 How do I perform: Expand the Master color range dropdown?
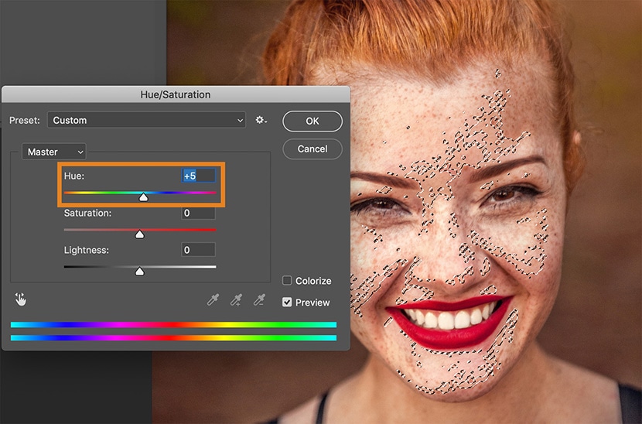tap(53, 152)
